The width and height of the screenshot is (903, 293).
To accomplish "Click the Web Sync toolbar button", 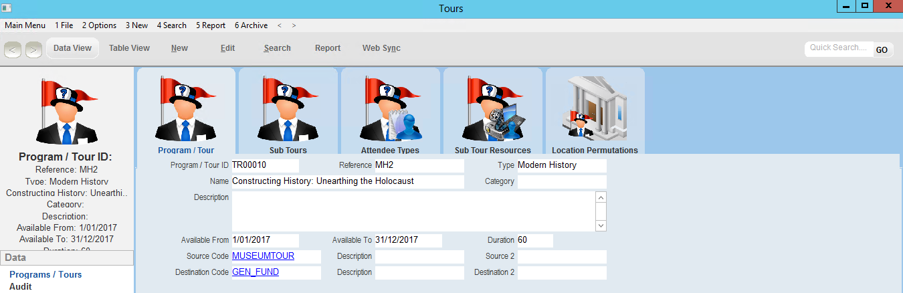I will click(381, 48).
